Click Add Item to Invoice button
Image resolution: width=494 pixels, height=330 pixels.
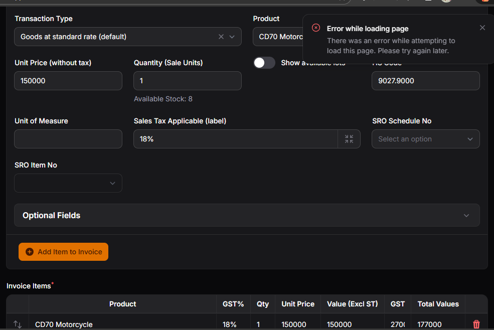pyautogui.click(x=63, y=252)
